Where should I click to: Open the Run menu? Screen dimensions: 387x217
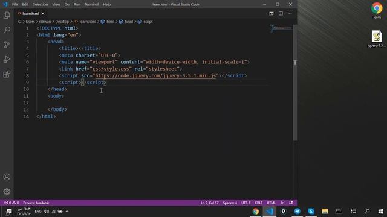click(77, 4)
